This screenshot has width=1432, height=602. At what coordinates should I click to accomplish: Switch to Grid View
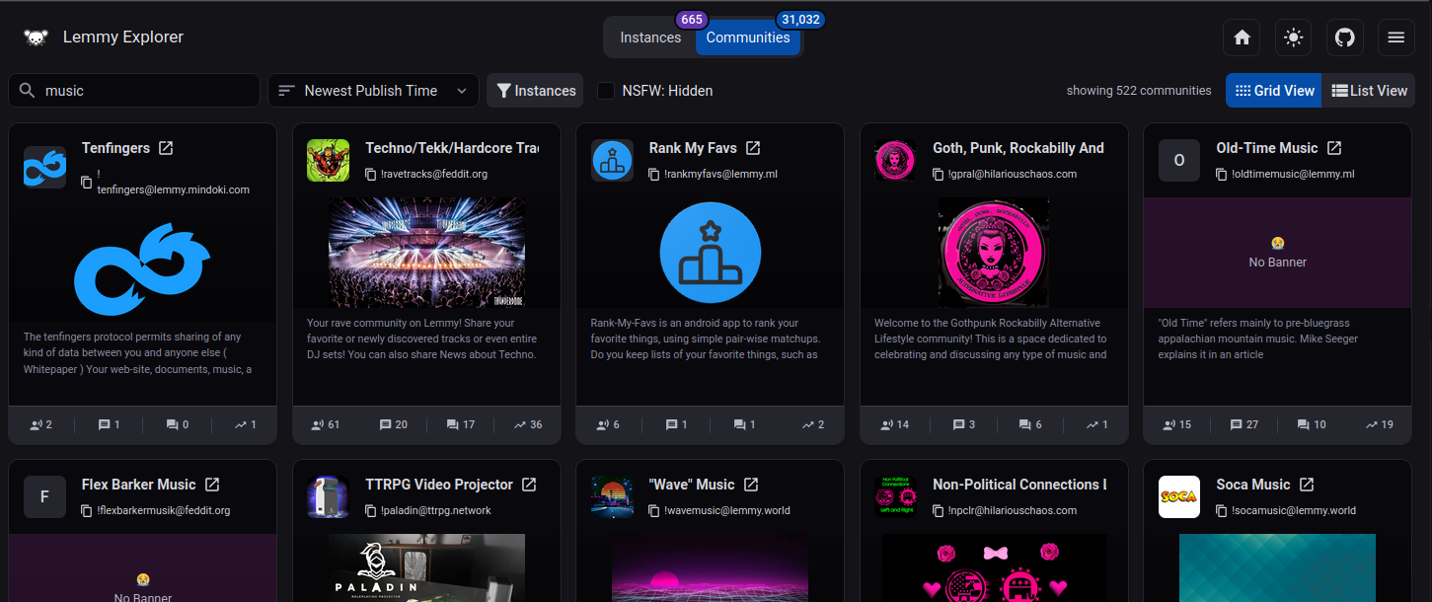(1273, 91)
